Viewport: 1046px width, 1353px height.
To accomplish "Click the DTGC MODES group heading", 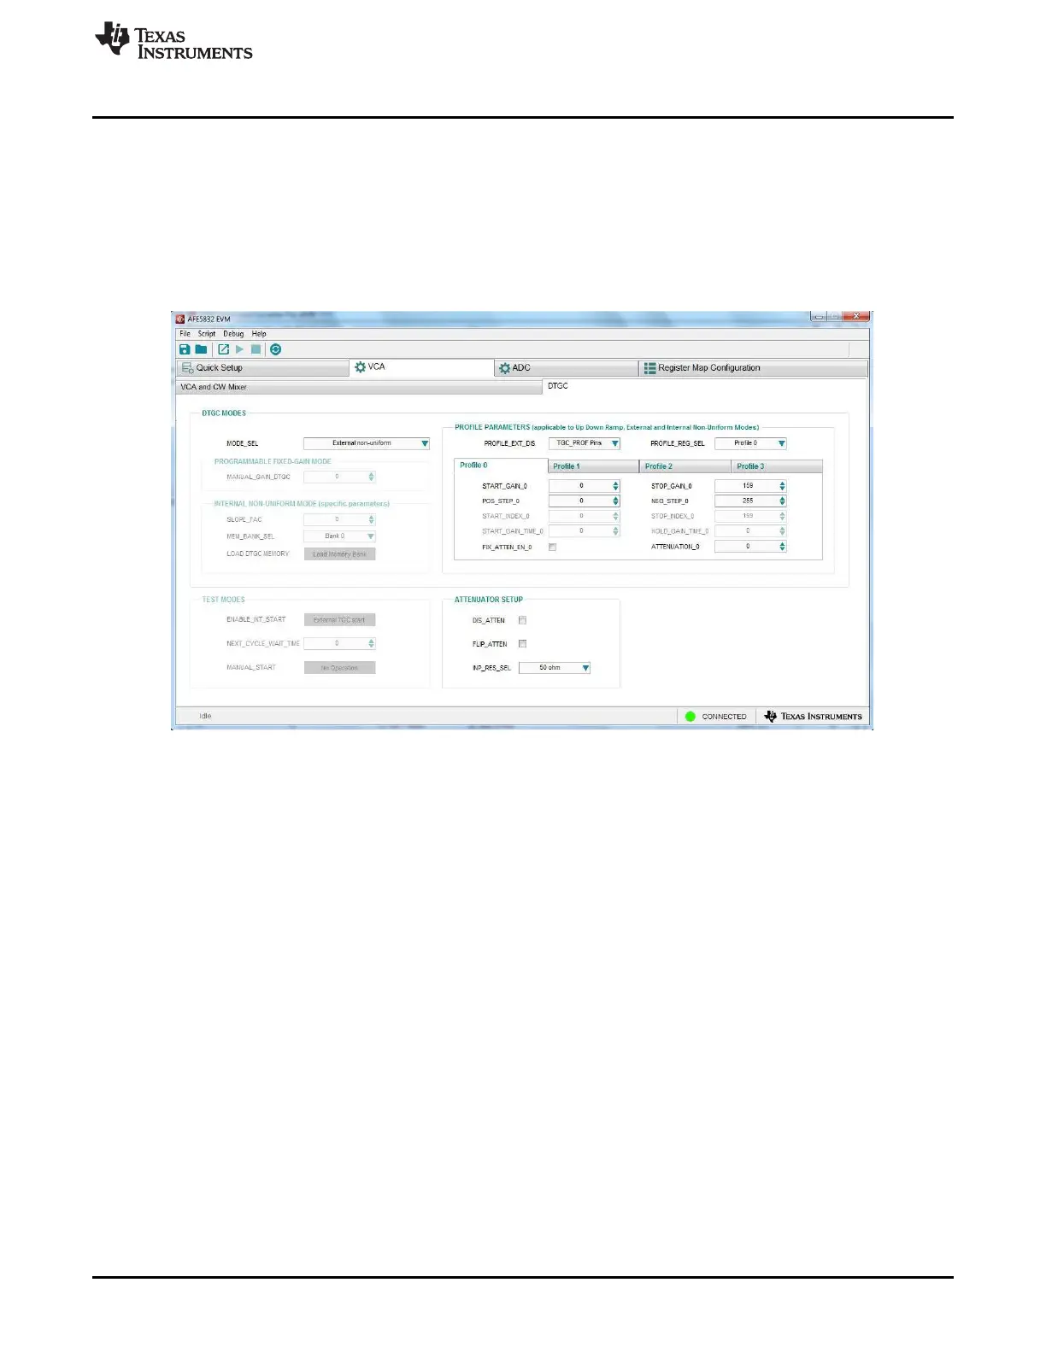I will (224, 413).
